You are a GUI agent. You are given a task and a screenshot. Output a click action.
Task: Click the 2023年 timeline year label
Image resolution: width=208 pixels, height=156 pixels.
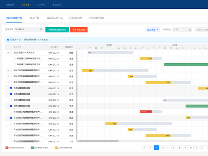coord(174,45)
